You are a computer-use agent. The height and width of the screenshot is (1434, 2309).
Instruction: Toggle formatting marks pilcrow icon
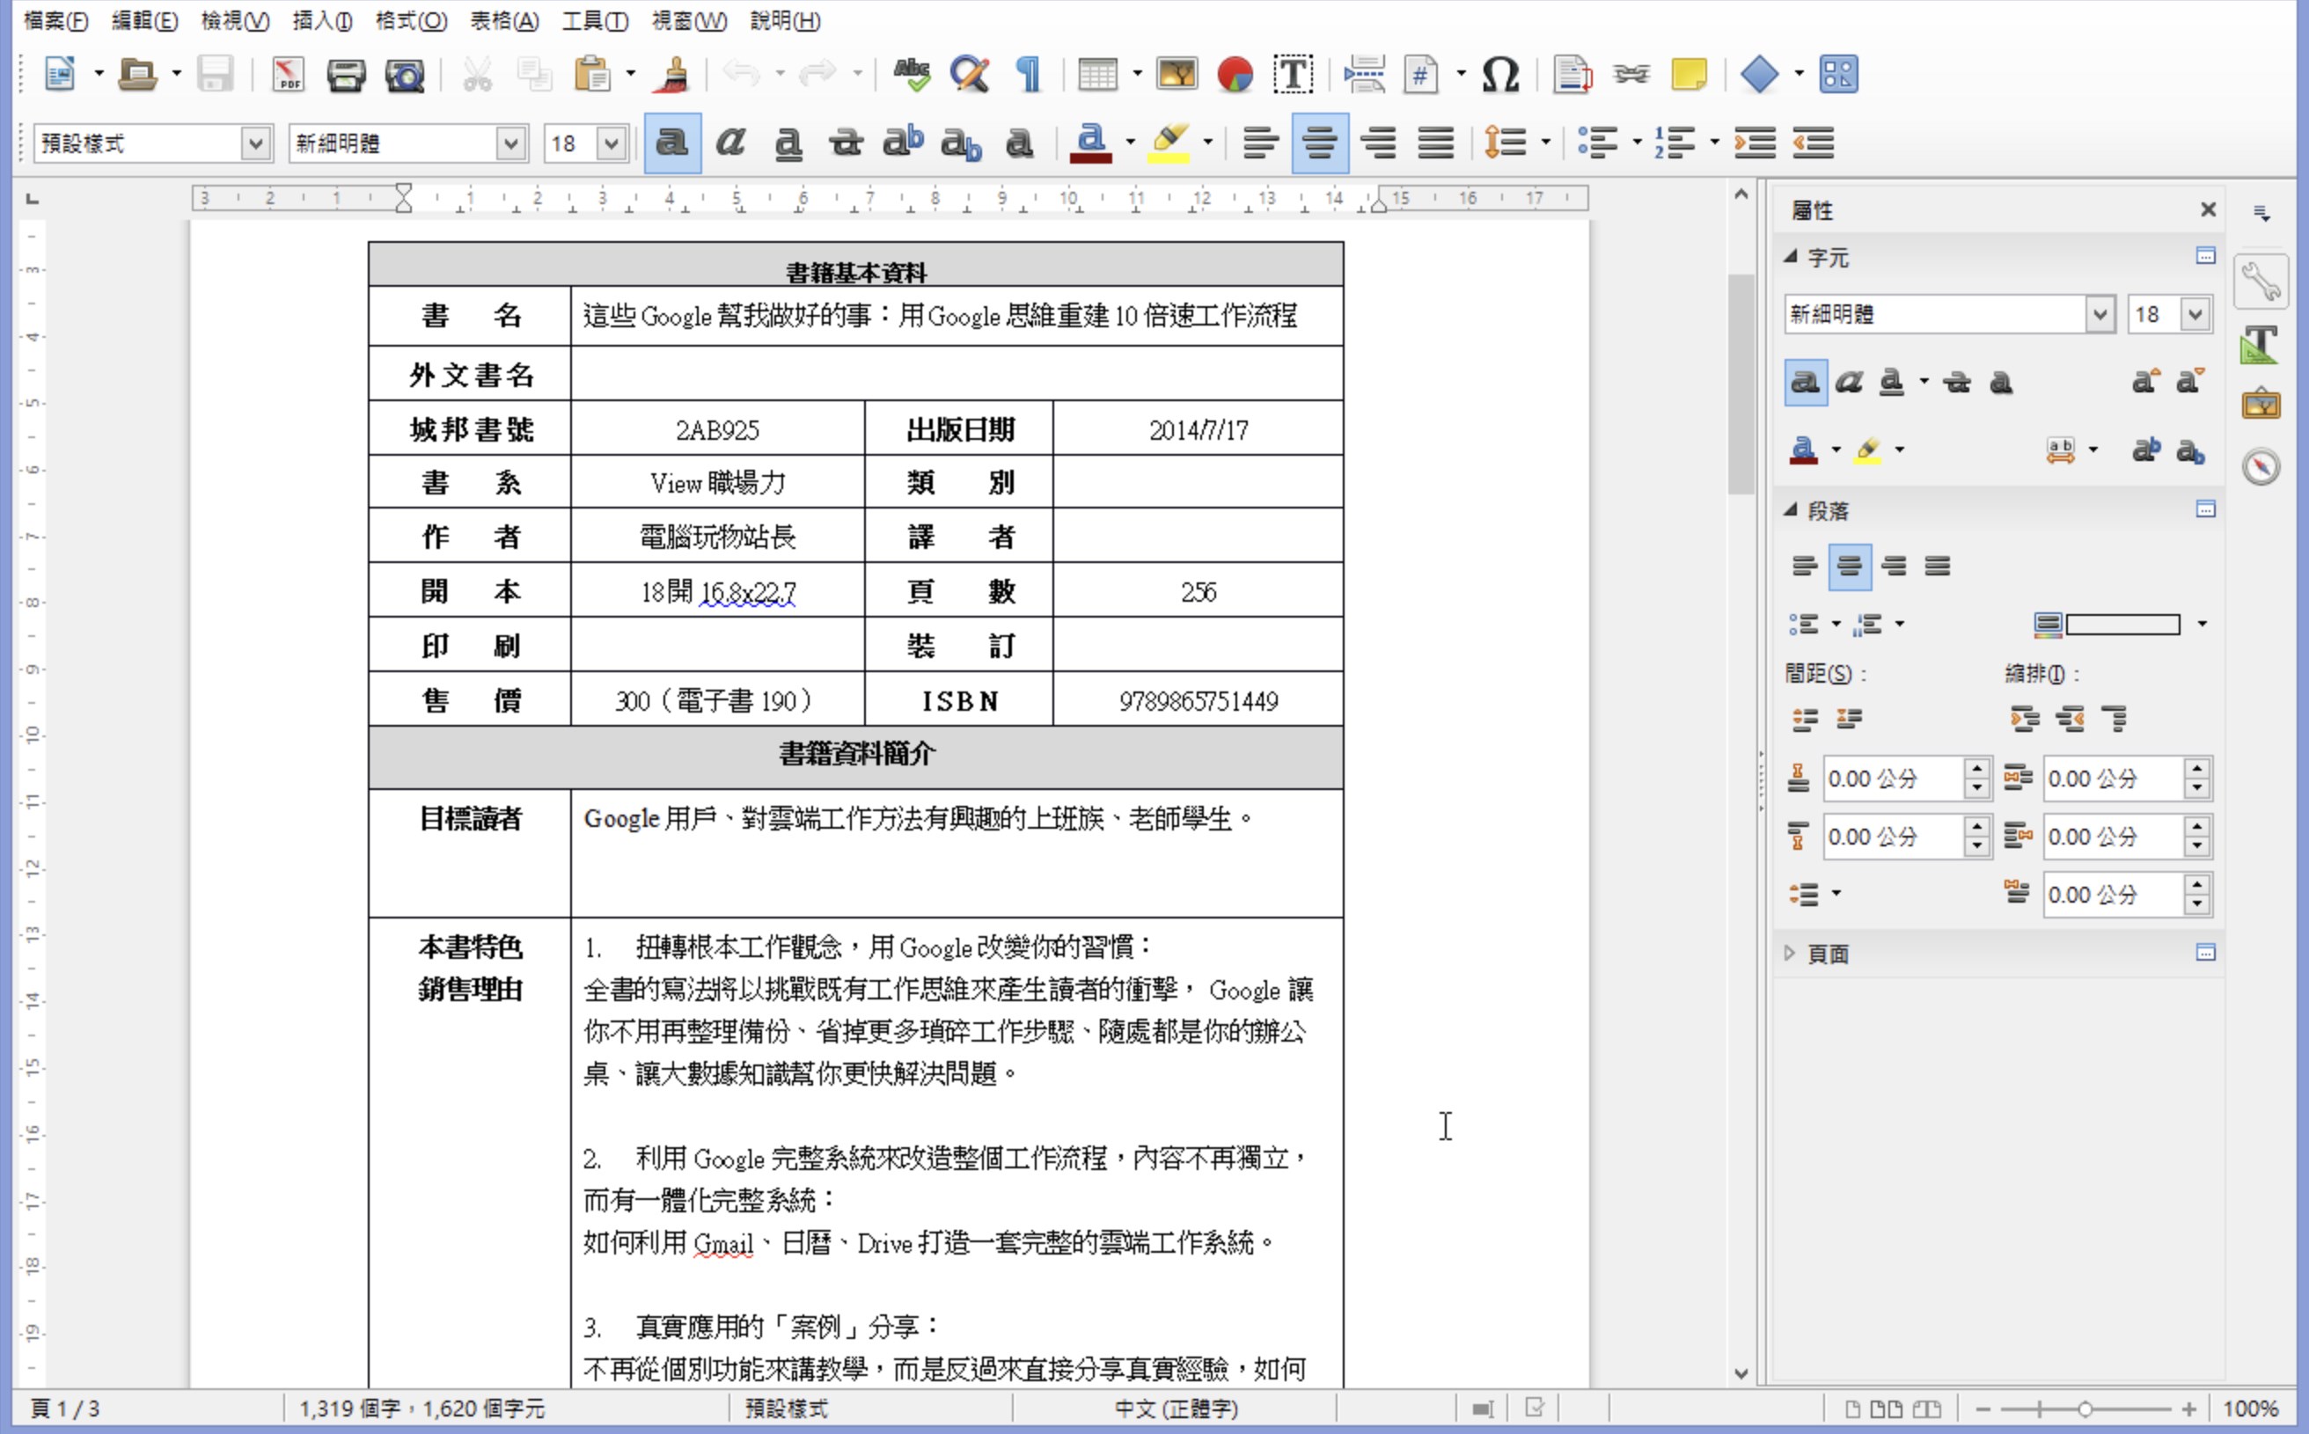(1028, 75)
